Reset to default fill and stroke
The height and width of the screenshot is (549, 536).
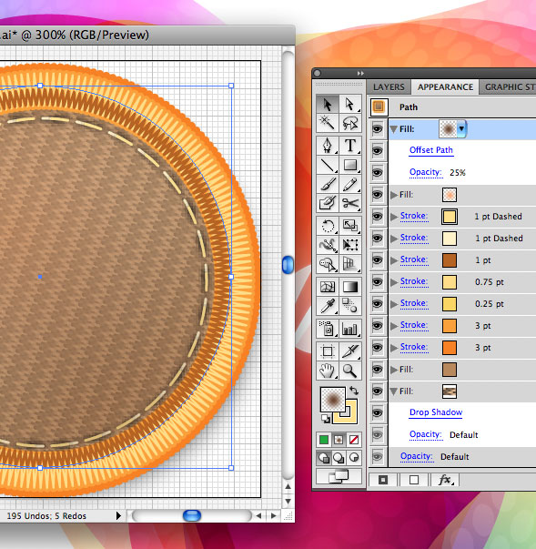[x=326, y=419]
